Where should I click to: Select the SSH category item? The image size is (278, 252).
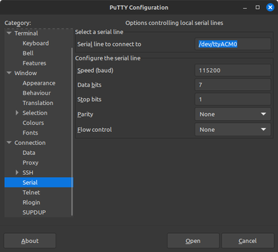(28, 173)
